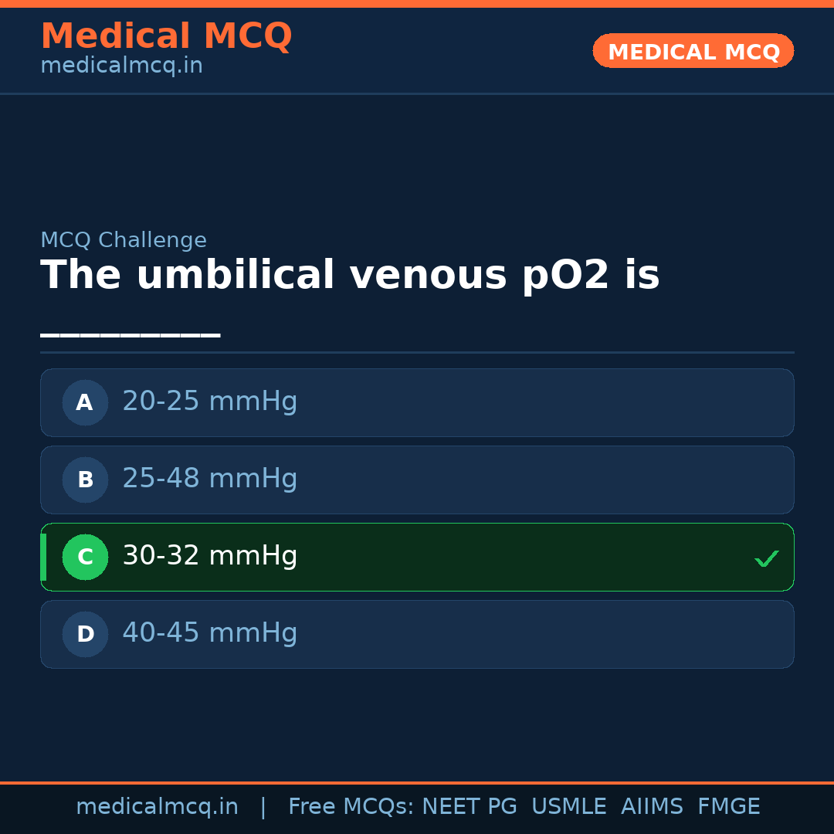This screenshot has height=834, width=834.
Task: Select the 40-45 mmHg answer option
Action: coord(417,634)
